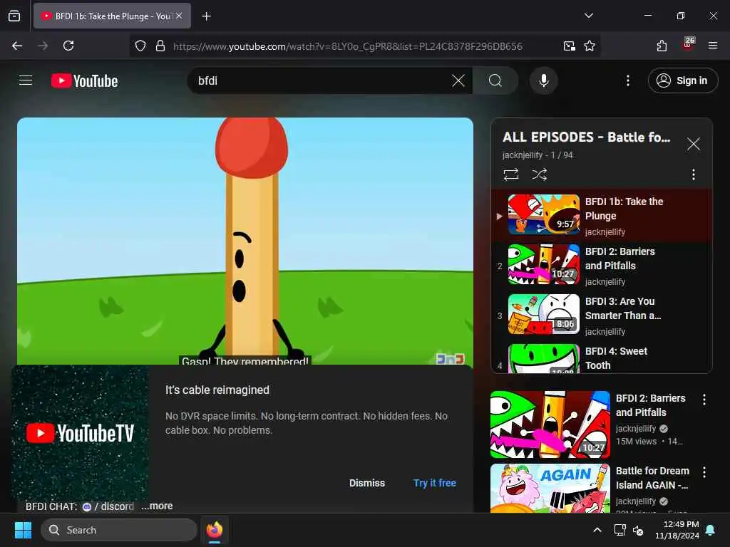This screenshot has width=730, height=547.
Task: Click the taskbar Search box
Action: click(119, 530)
